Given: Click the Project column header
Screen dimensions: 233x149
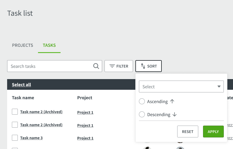Looking at the screenshot, I should coord(85,98).
